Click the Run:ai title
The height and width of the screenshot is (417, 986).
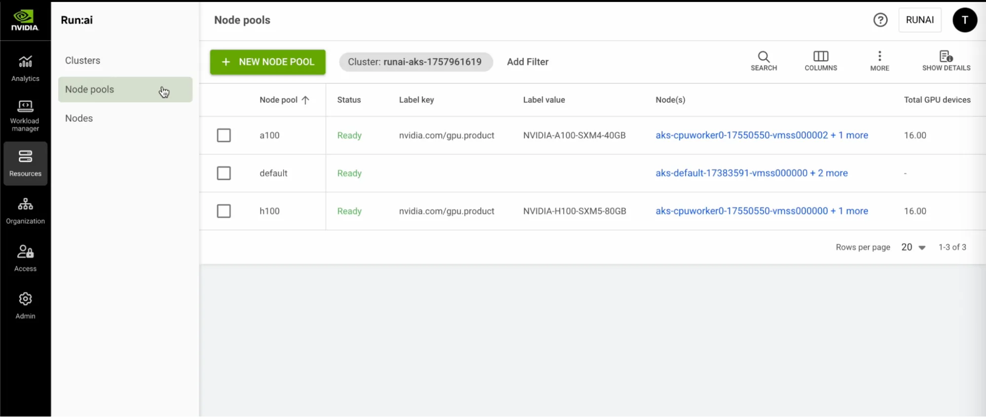click(76, 20)
